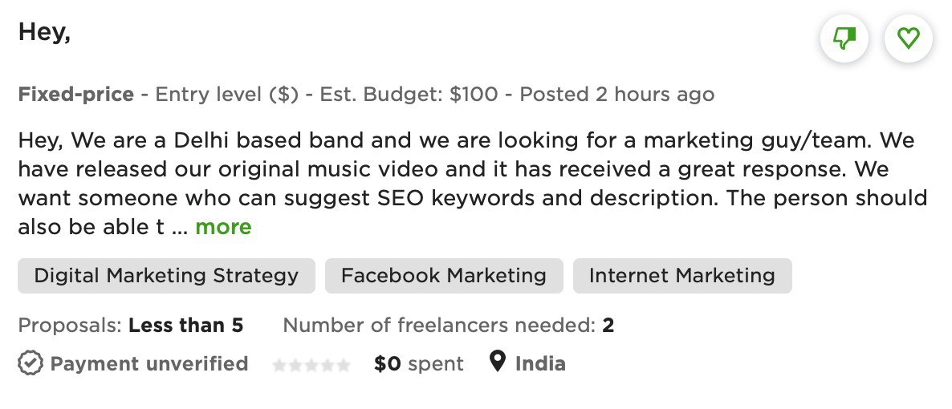Viewport: 952px width, 409px height.
Task: Click the '$0 spent' text
Action: pos(418,364)
